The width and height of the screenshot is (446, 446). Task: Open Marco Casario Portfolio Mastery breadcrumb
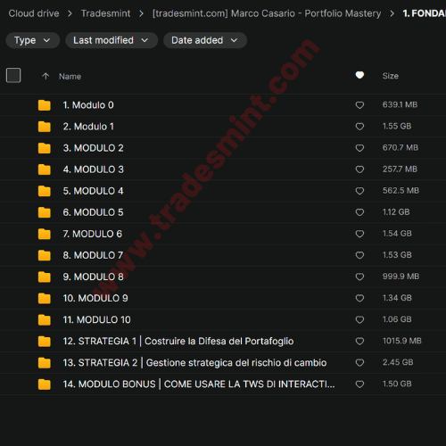(x=267, y=13)
